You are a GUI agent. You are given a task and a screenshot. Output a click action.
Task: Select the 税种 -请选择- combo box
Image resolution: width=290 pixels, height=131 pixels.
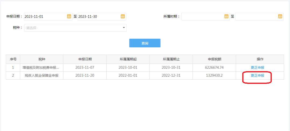(x=75, y=28)
